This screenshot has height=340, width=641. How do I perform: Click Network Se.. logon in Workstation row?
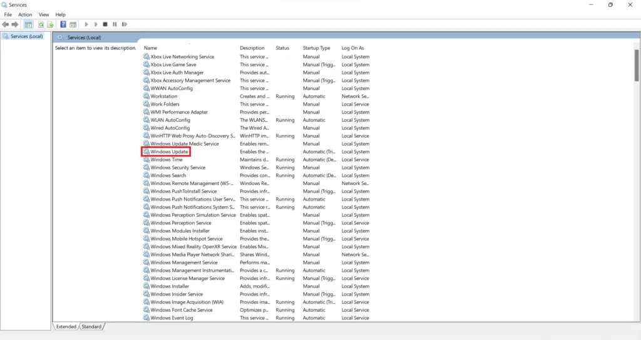pos(356,96)
